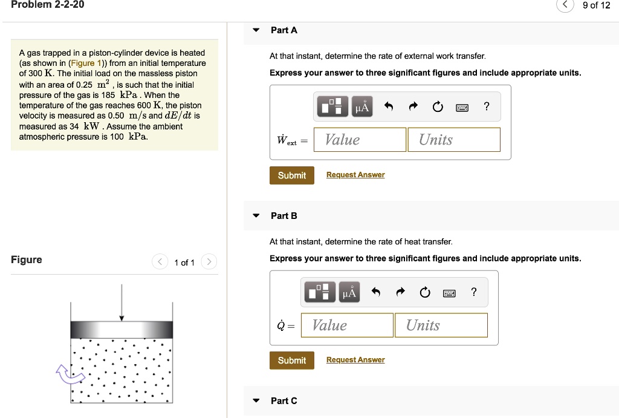Expand the Part C section
619x418 pixels.
tap(256, 400)
